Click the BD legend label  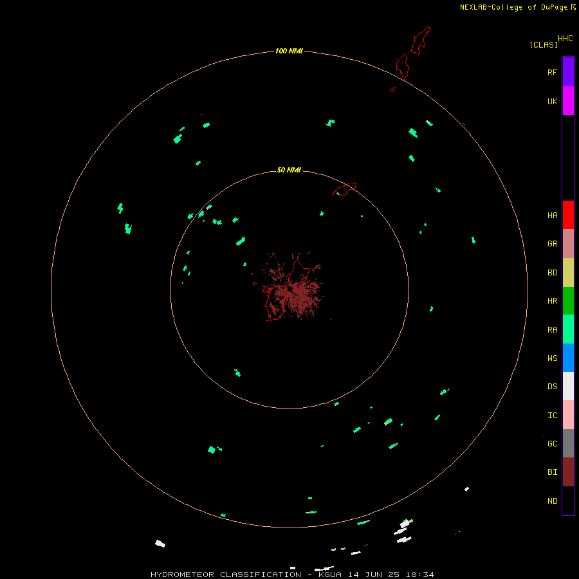pos(552,273)
